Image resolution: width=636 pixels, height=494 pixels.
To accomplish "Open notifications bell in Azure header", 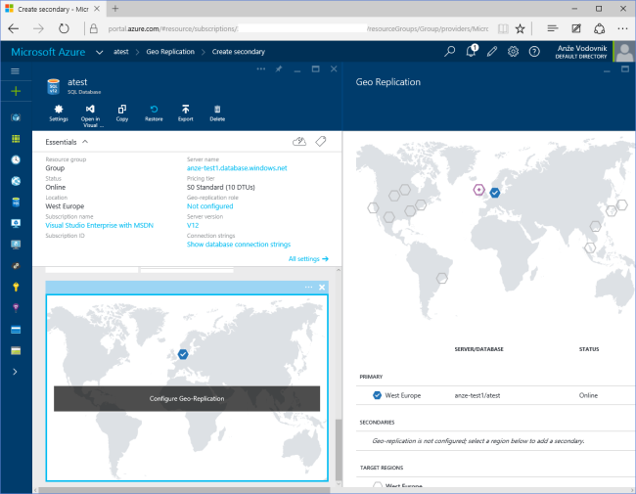I will [471, 51].
